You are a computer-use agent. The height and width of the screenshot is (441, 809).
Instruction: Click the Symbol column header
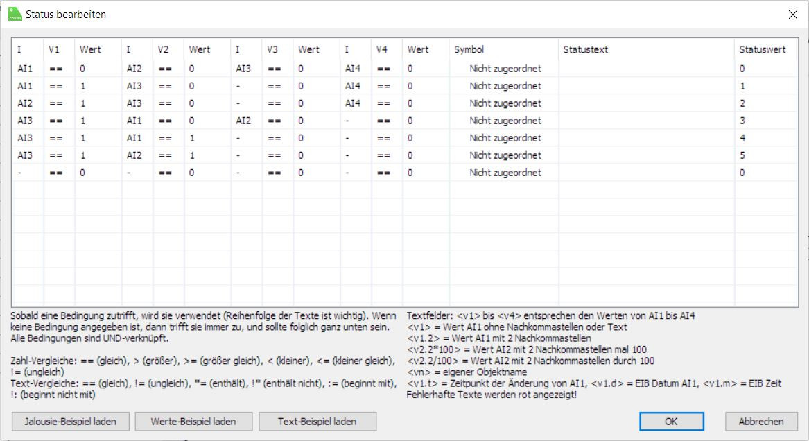(x=503, y=49)
